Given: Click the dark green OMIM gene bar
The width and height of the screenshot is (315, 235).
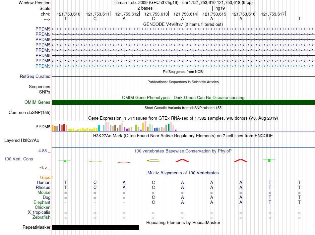Looking at the screenshot, I should point(183,102).
